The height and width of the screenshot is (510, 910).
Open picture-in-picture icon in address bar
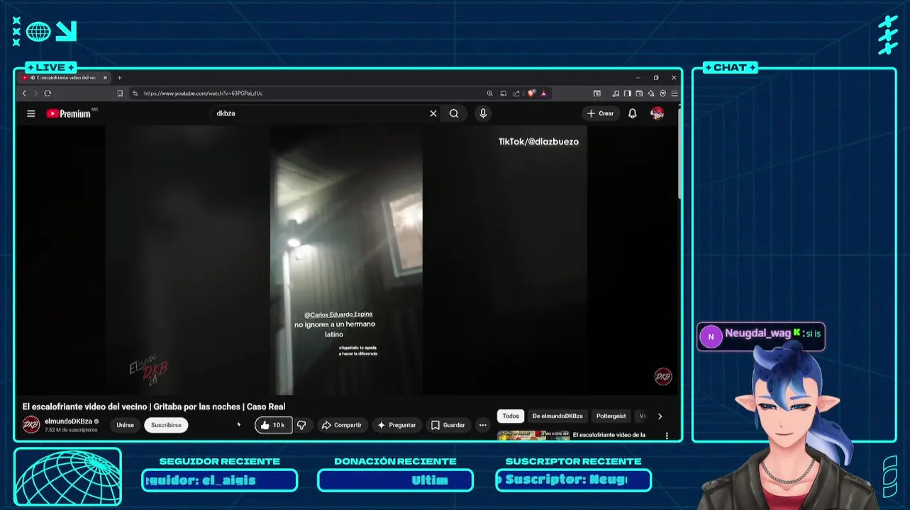click(504, 93)
